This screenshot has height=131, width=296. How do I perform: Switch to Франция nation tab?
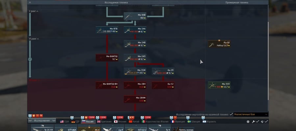(178, 122)
